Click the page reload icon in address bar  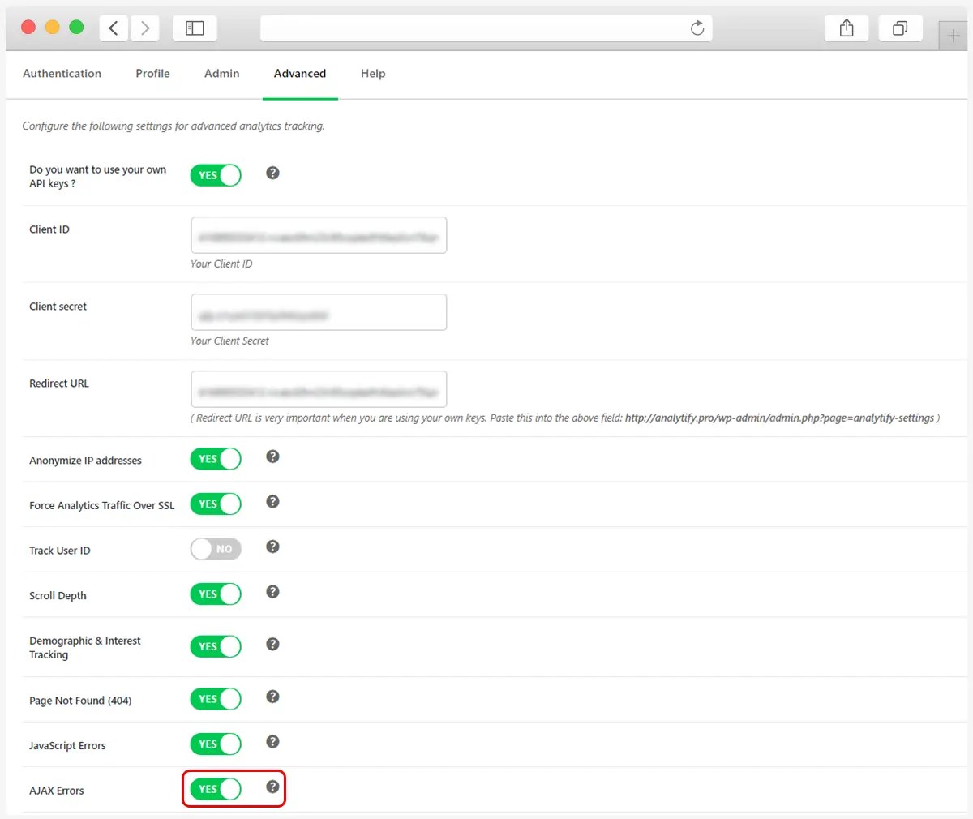pyautogui.click(x=697, y=28)
